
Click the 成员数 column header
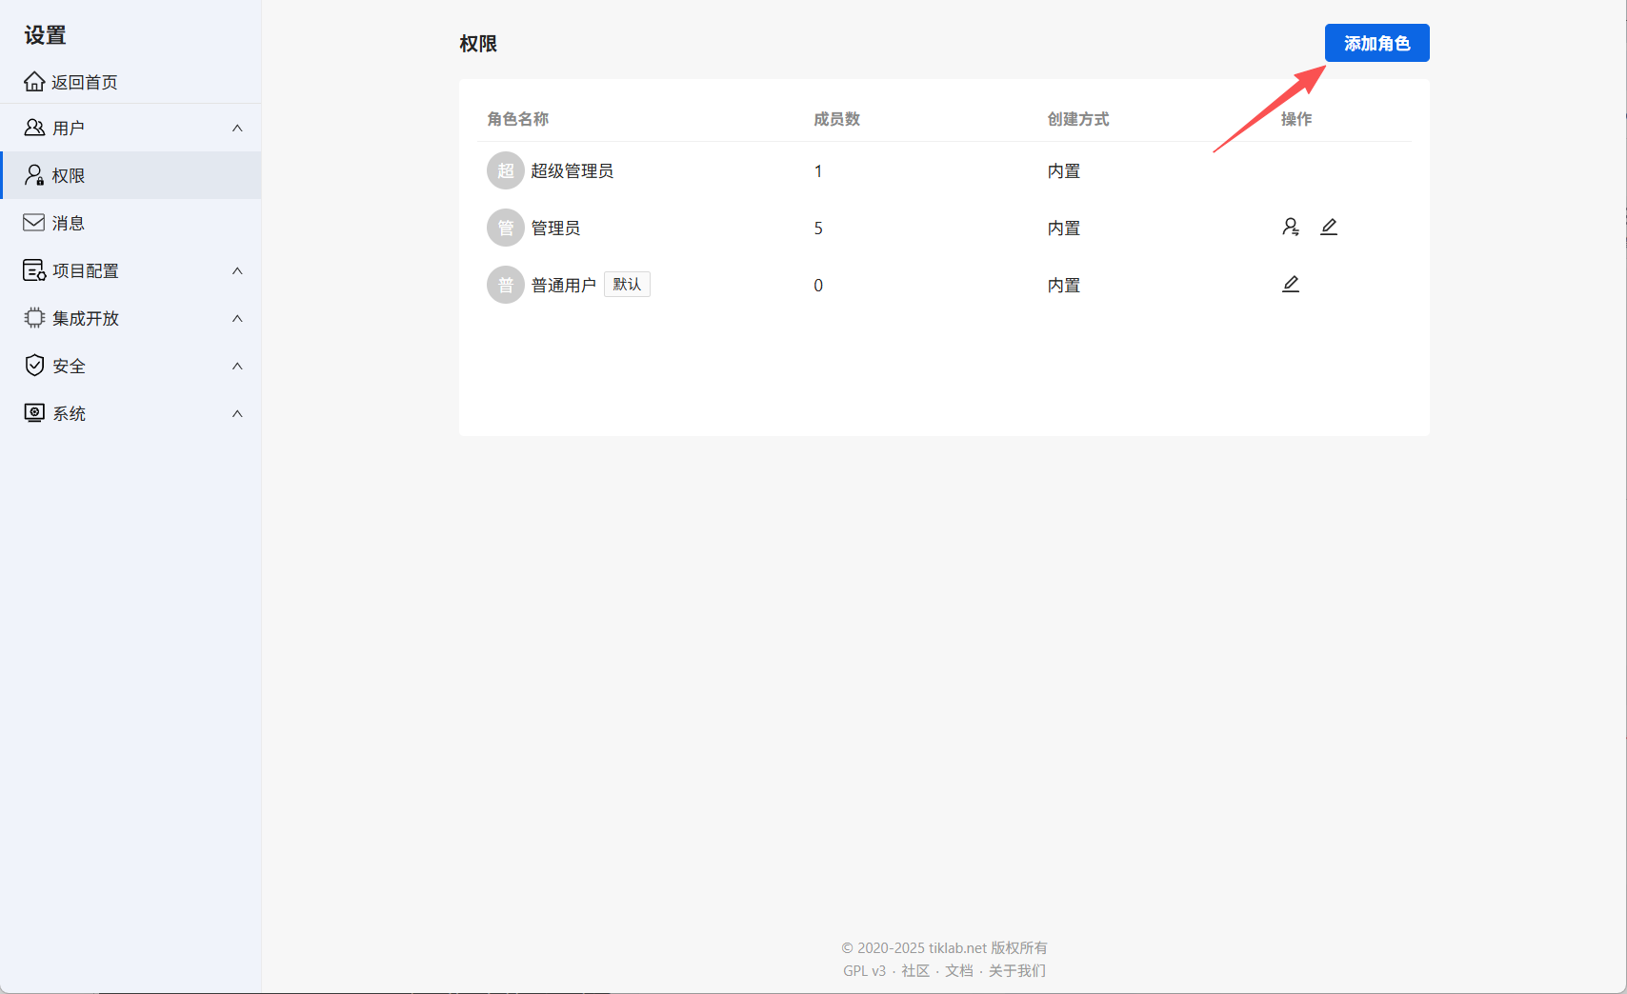click(836, 119)
